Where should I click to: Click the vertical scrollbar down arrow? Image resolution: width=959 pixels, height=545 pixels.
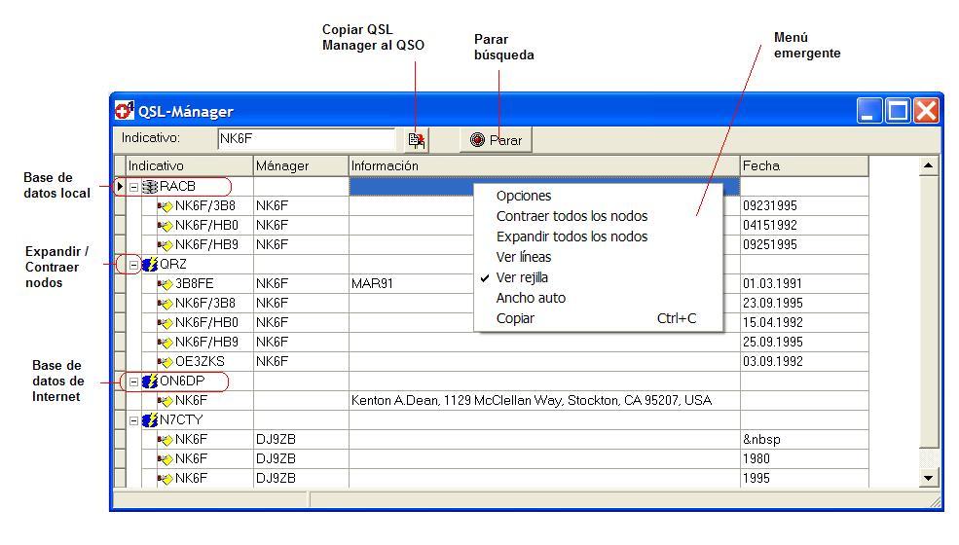pos(929,478)
